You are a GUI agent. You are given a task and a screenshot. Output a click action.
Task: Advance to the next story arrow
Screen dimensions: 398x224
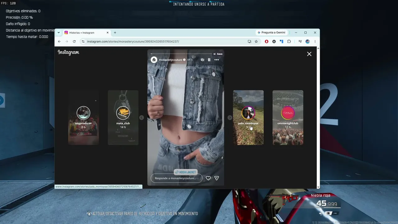pyautogui.click(x=230, y=118)
